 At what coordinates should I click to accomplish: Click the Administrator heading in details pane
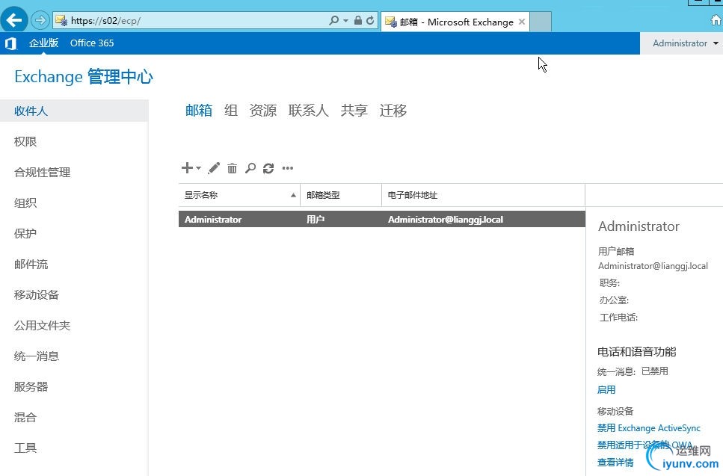tap(639, 226)
